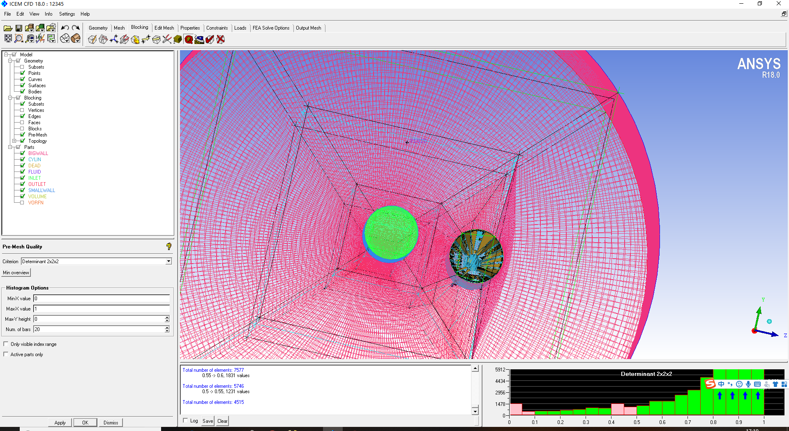789x431 pixels.
Task: Select the Box Zoom magnifier icon
Action: pos(18,38)
